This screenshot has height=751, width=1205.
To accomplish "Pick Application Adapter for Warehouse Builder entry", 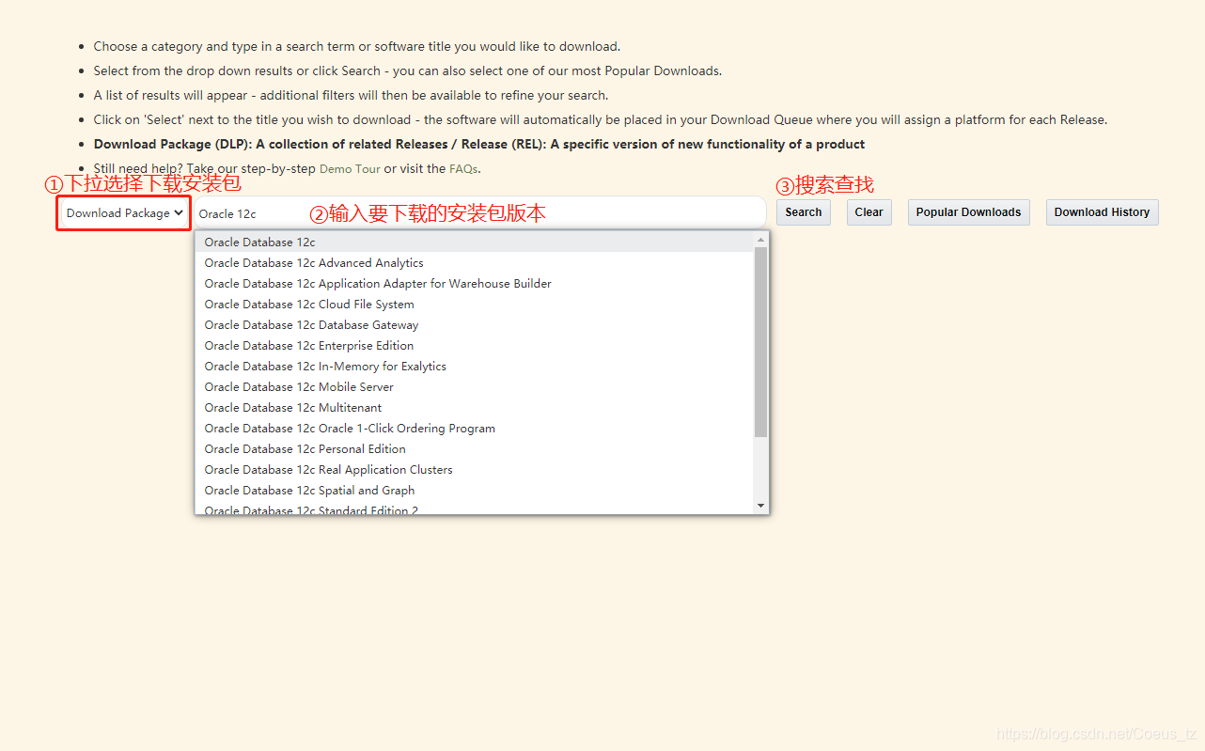I will (x=475, y=284).
